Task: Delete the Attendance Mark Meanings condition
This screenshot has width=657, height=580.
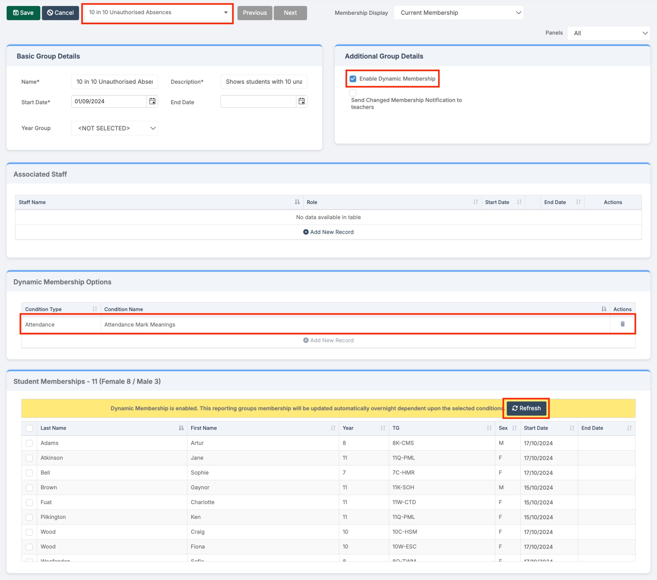Action: click(622, 324)
